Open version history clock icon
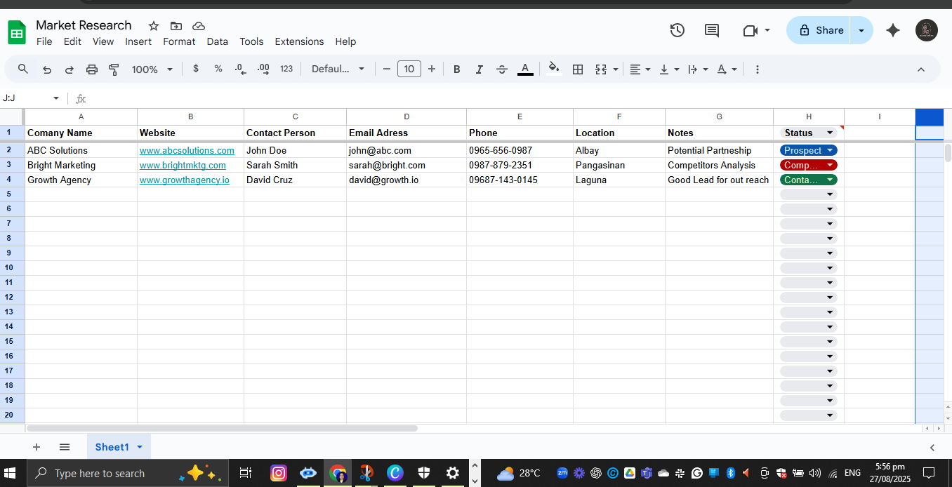Screen dimensions: 952x487 (677, 30)
